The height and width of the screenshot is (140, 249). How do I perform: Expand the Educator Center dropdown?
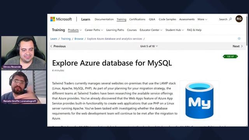(x=151, y=30)
